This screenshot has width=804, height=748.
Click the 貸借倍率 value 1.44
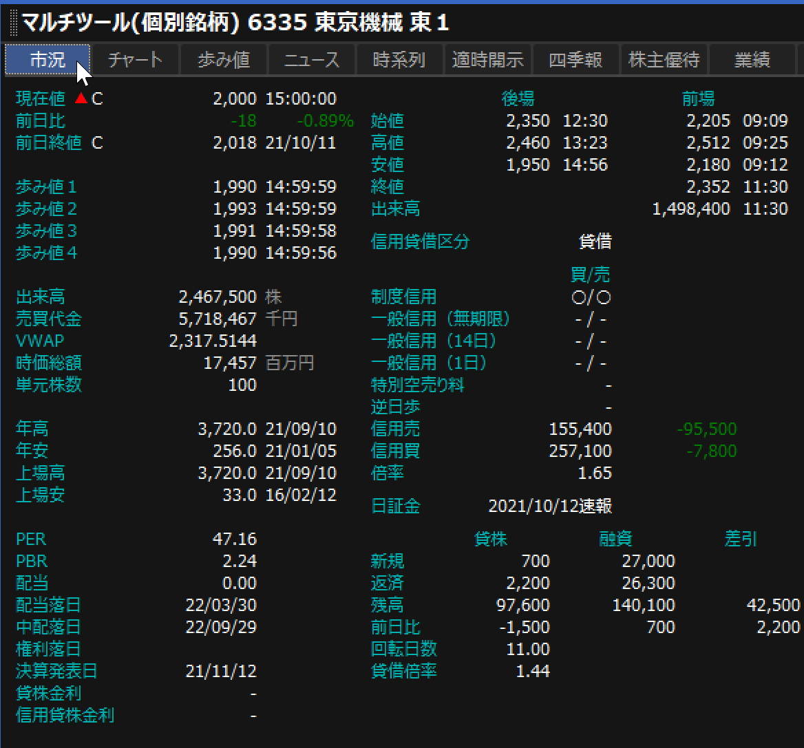click(x=532, y=671)
